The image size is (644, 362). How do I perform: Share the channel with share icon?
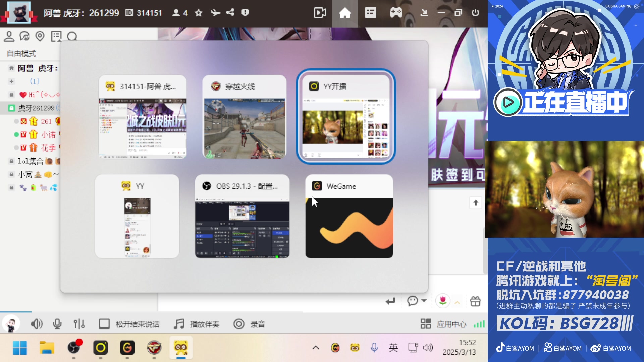click(230, 12)
